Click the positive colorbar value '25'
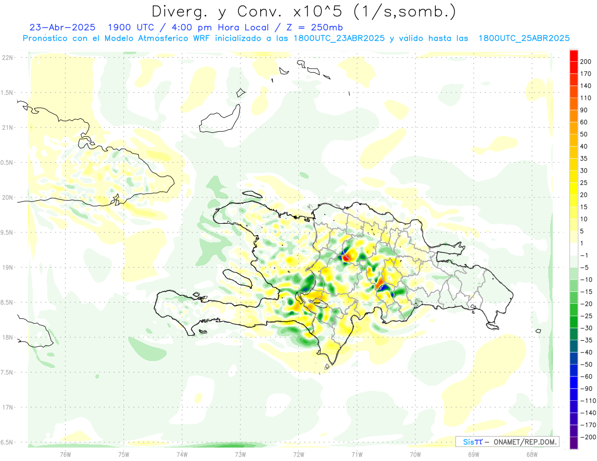The height and width of the screenshot is (461, 597). click(585, 183)
